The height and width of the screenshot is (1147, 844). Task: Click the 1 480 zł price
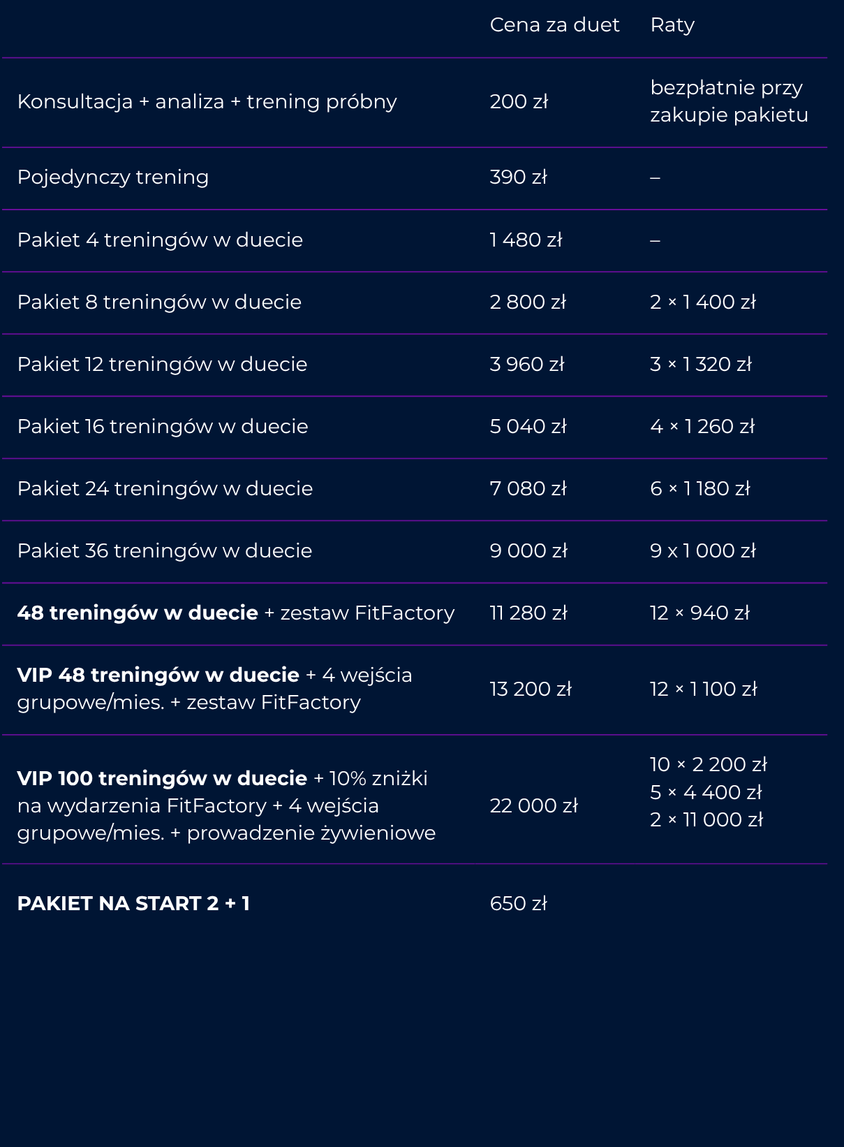pyautogui.click(x=526, y=240)
